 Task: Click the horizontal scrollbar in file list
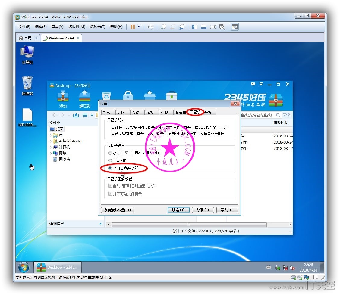(x=189, y=225)
